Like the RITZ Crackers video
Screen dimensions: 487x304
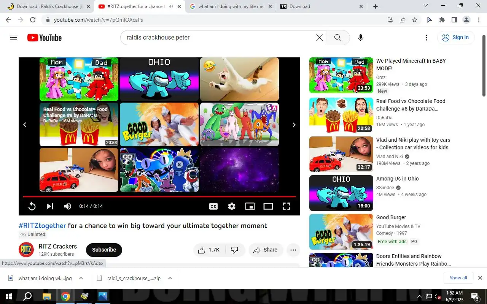coord(209,250)
